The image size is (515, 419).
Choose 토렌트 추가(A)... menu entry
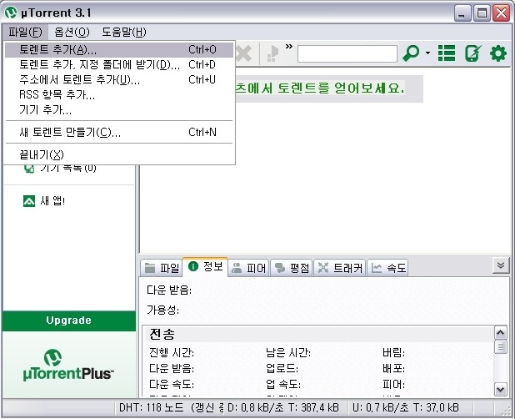119,49
